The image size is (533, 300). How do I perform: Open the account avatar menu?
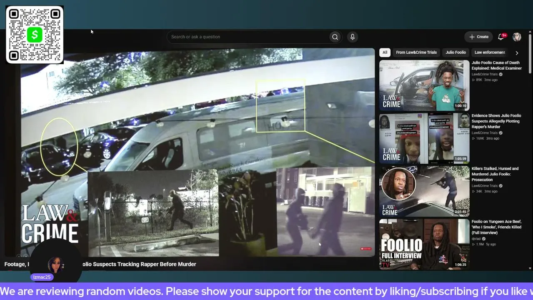coord(517,37)
